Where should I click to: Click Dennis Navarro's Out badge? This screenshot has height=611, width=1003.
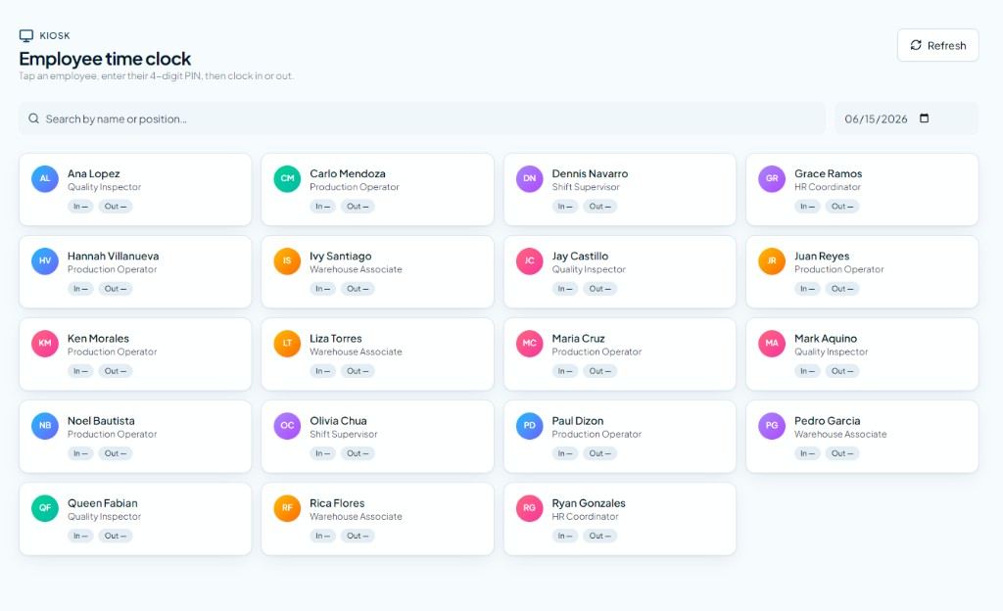pyautogui.click(x=600, y=207)
